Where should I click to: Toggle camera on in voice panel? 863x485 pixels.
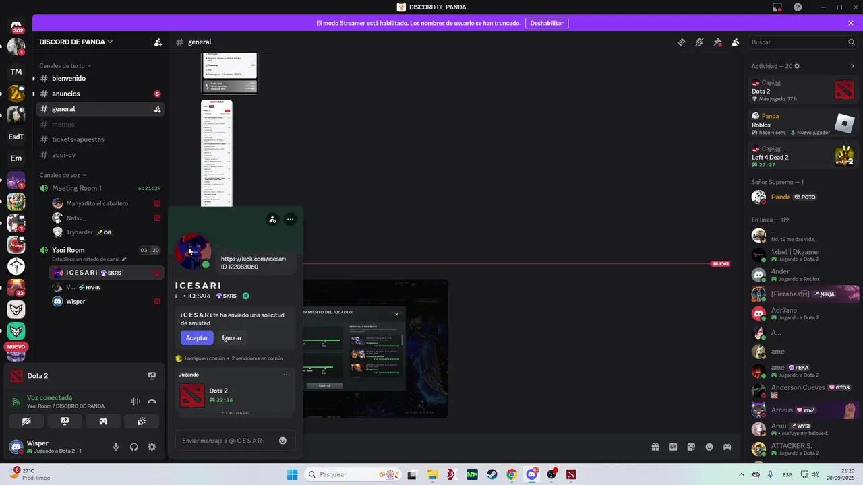click(26, 421)
